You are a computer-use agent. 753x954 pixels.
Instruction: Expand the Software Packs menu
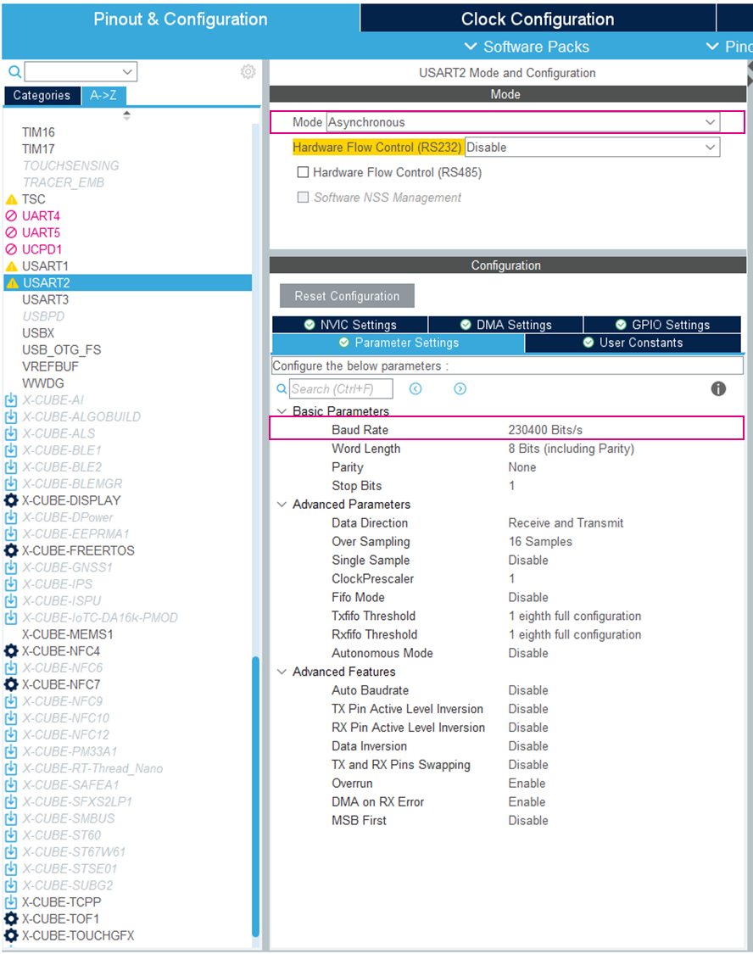point(527,47)
